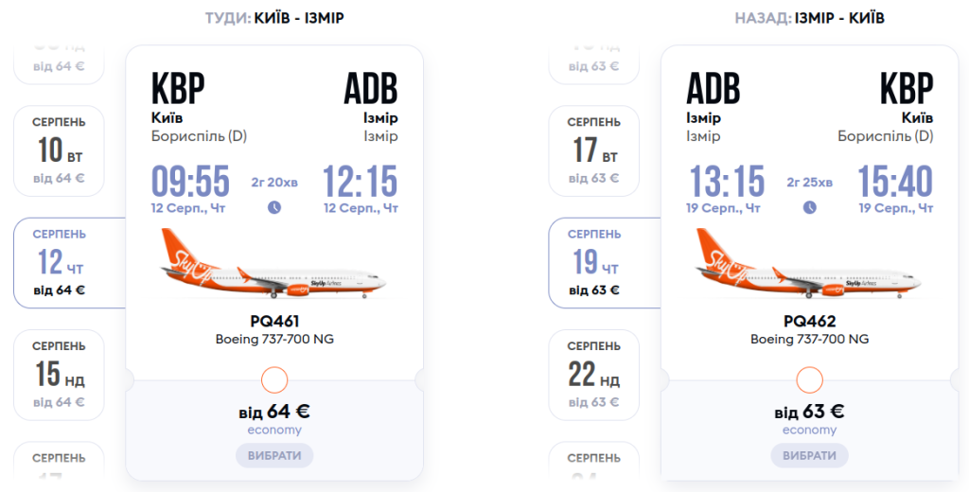Click the 09:55 departure time
Screen dimensions: 969x492
[190, 182]
